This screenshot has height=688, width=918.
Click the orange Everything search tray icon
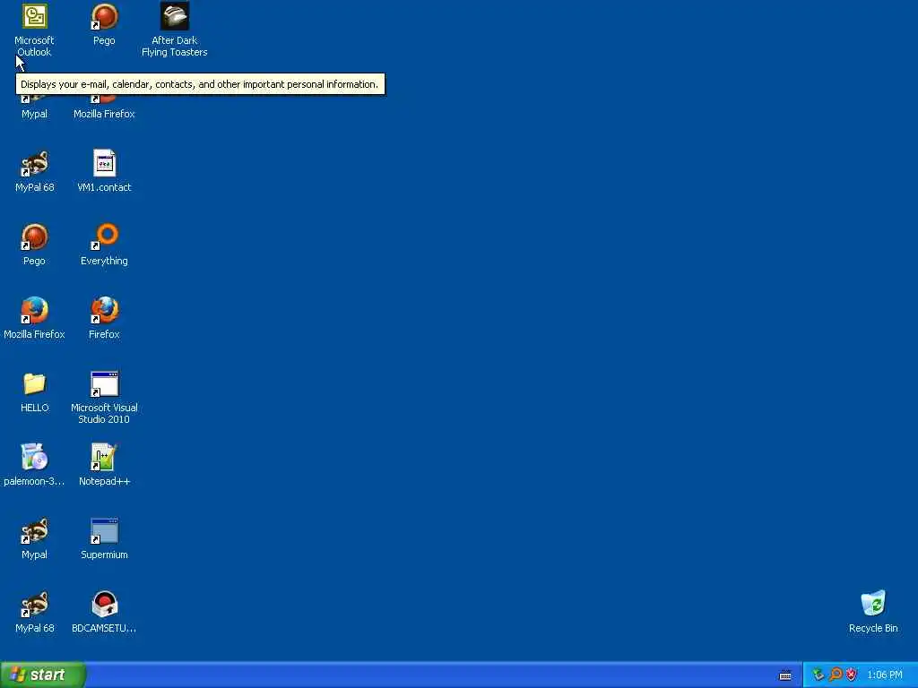(836, 675)
